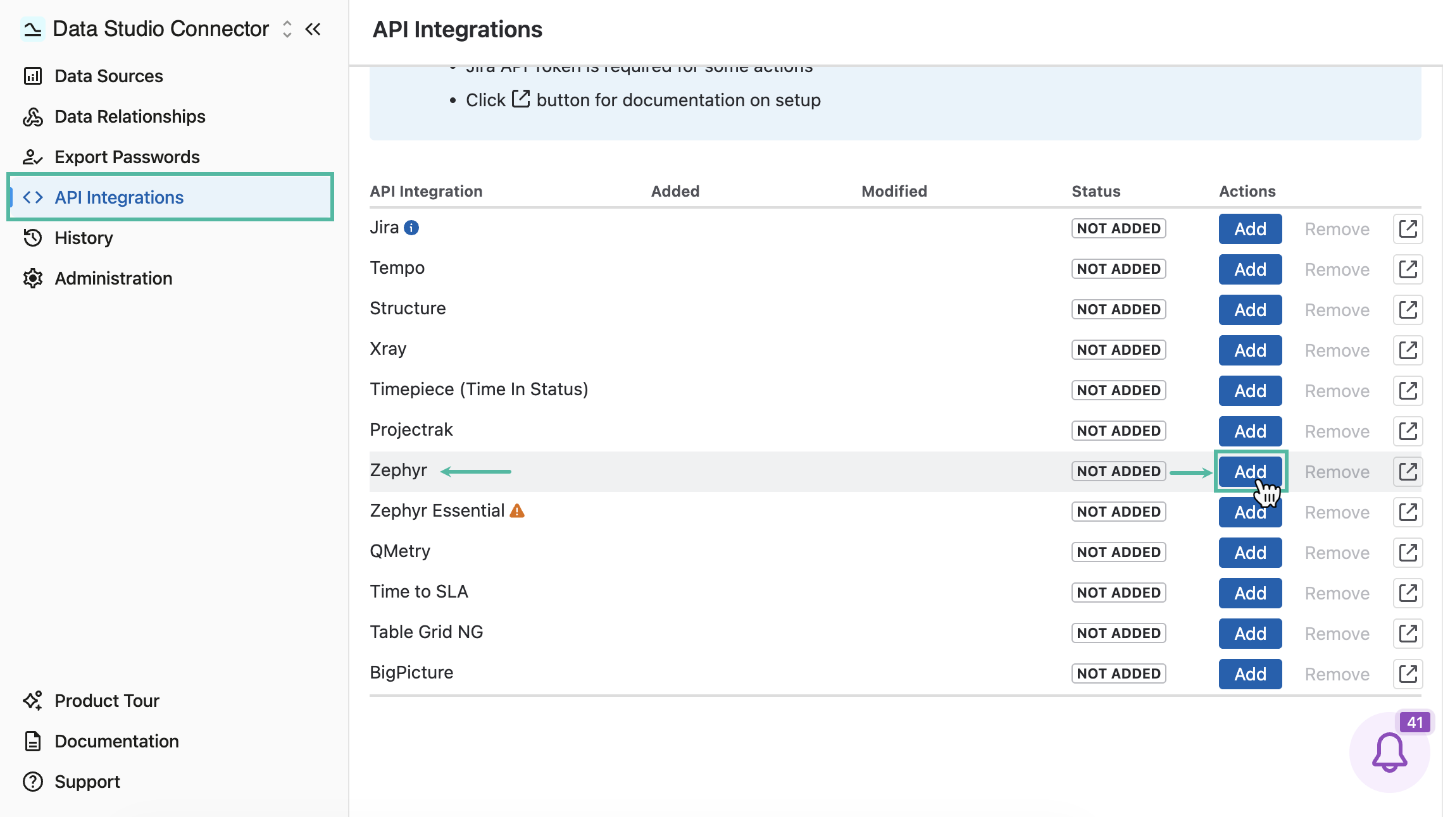Add the Projectrak integration
Screen dimensions: 1443x817
point(1250,431)
